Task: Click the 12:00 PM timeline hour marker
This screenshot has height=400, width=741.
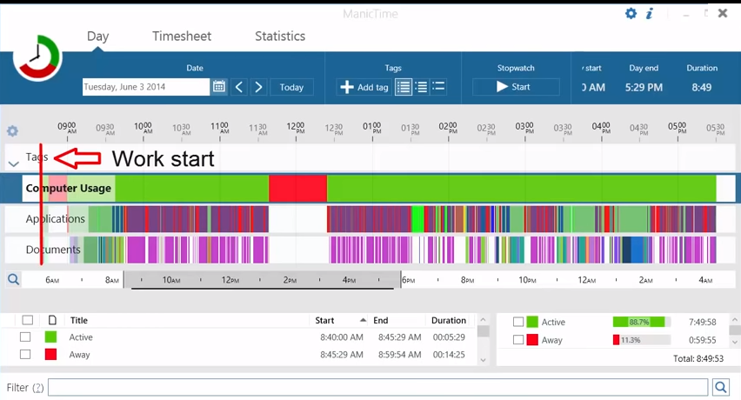Action: point(296,128)
